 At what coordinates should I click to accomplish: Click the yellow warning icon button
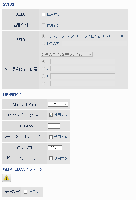(x=7, y=178)
